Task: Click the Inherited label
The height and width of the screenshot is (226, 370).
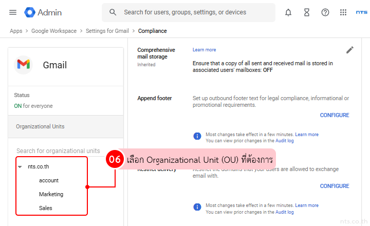Action: coord(146,65)
